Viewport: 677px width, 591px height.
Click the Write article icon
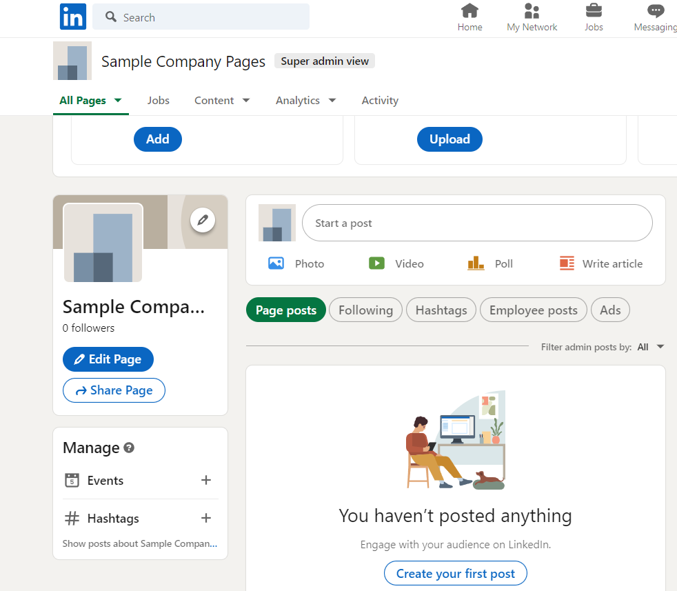click(x=567, y=263)
